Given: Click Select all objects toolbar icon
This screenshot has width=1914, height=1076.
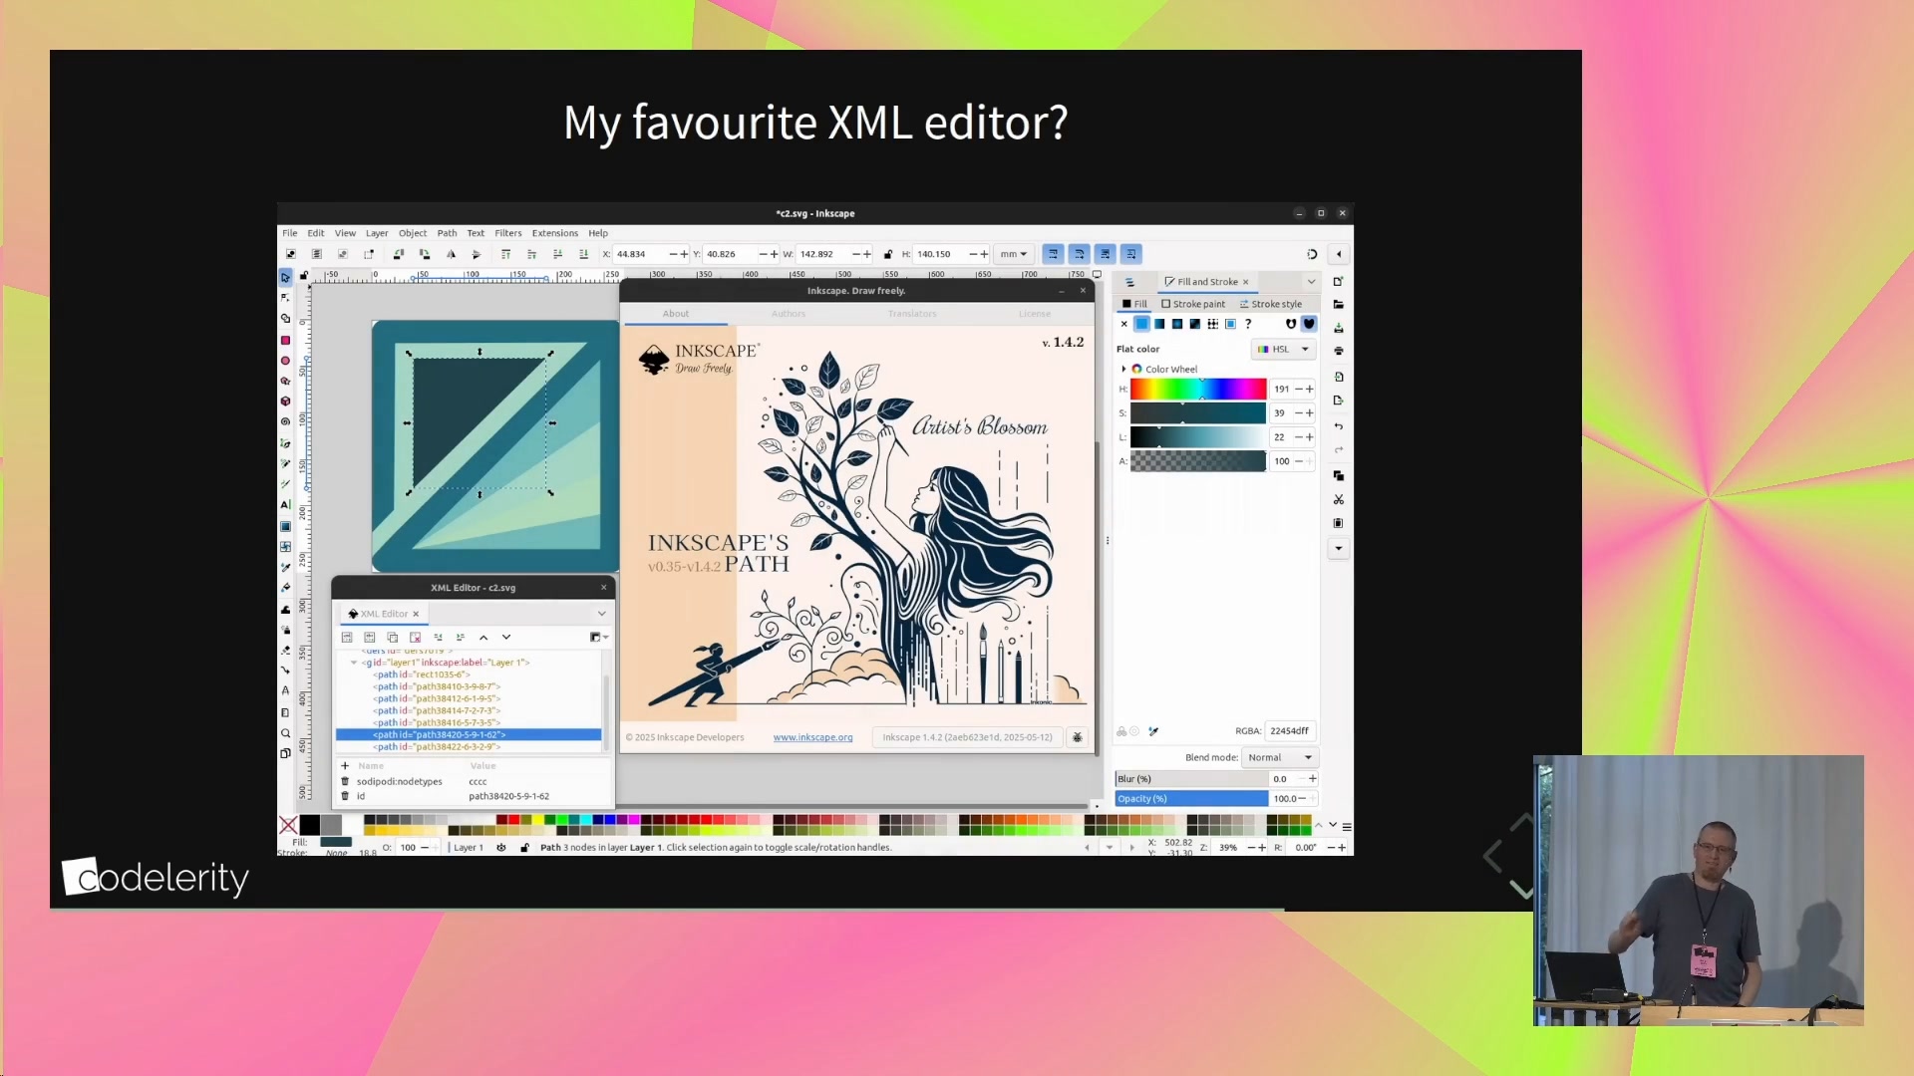Looking at the screenshot, I should pos(291,254).
